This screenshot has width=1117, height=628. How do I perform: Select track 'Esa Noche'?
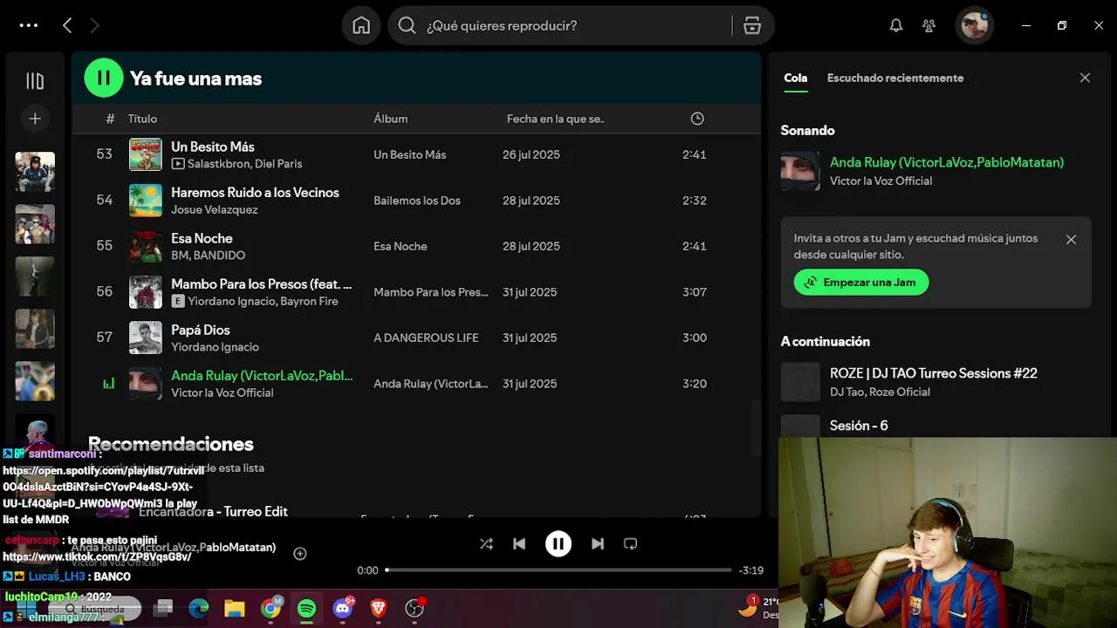pyautogui.click(x=202, y=238)
